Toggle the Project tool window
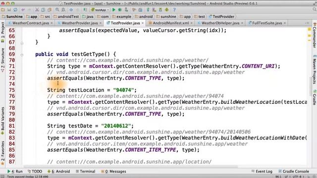The width and height of the screenshot is (317, 178). pyautogui.click(x=2, y=32)
